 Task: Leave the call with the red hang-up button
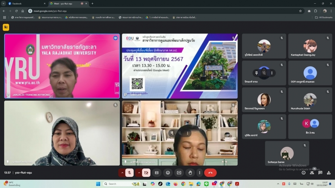coord(210,173)
